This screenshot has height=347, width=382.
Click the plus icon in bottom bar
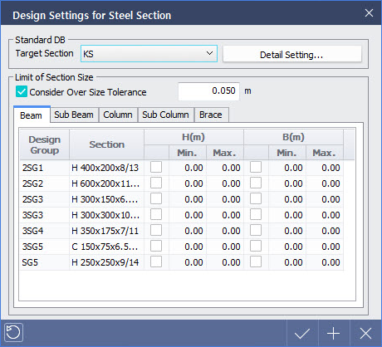coord(334,333)
